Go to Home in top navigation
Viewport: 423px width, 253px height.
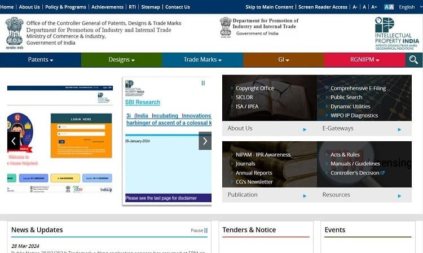pyautogui.click(x=7, y=7)
